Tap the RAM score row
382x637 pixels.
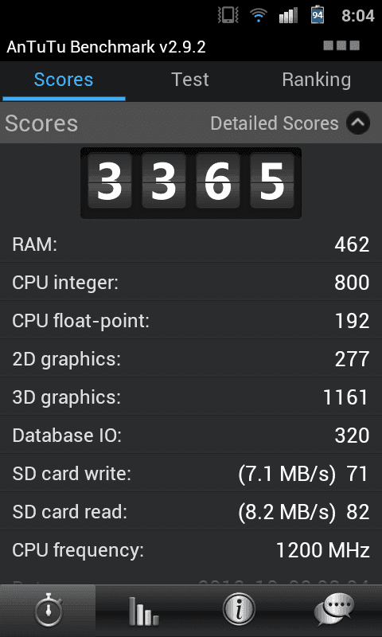[x=191, y=244]
